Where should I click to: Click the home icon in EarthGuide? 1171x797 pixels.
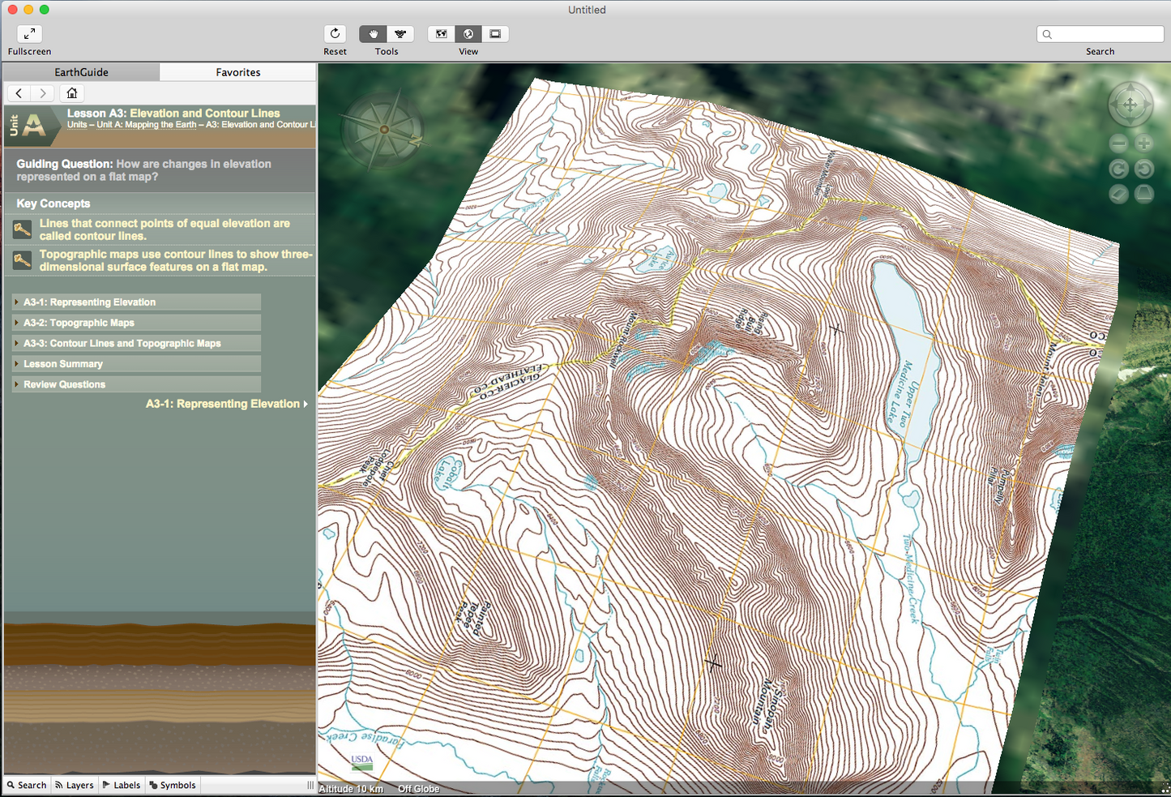tap(72, 93)
